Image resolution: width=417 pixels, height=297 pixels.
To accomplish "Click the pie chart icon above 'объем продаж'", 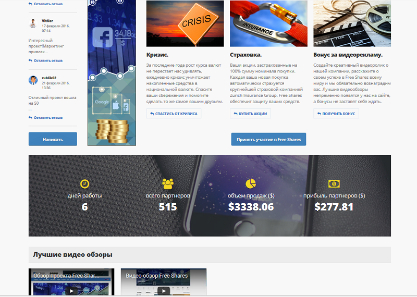I will click(251, 183).
